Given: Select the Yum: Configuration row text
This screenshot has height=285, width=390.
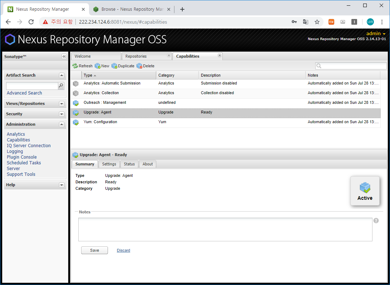Looking at the screenshot, I should click(x=100, y=122).
